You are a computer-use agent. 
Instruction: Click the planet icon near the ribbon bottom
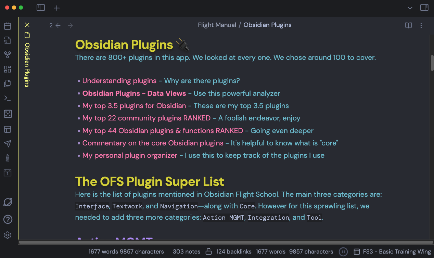8,202
